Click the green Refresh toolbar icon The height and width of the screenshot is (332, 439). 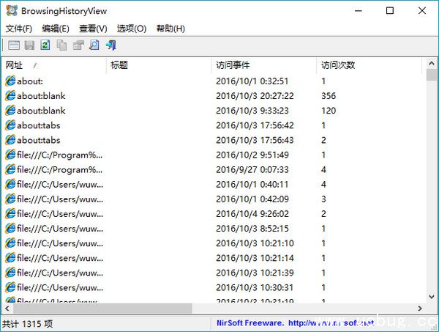(45, 45)
